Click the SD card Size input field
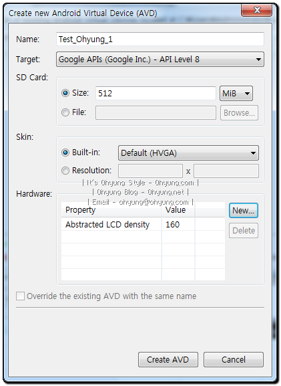This screenshot has width=281, height=386. point(156,93)
